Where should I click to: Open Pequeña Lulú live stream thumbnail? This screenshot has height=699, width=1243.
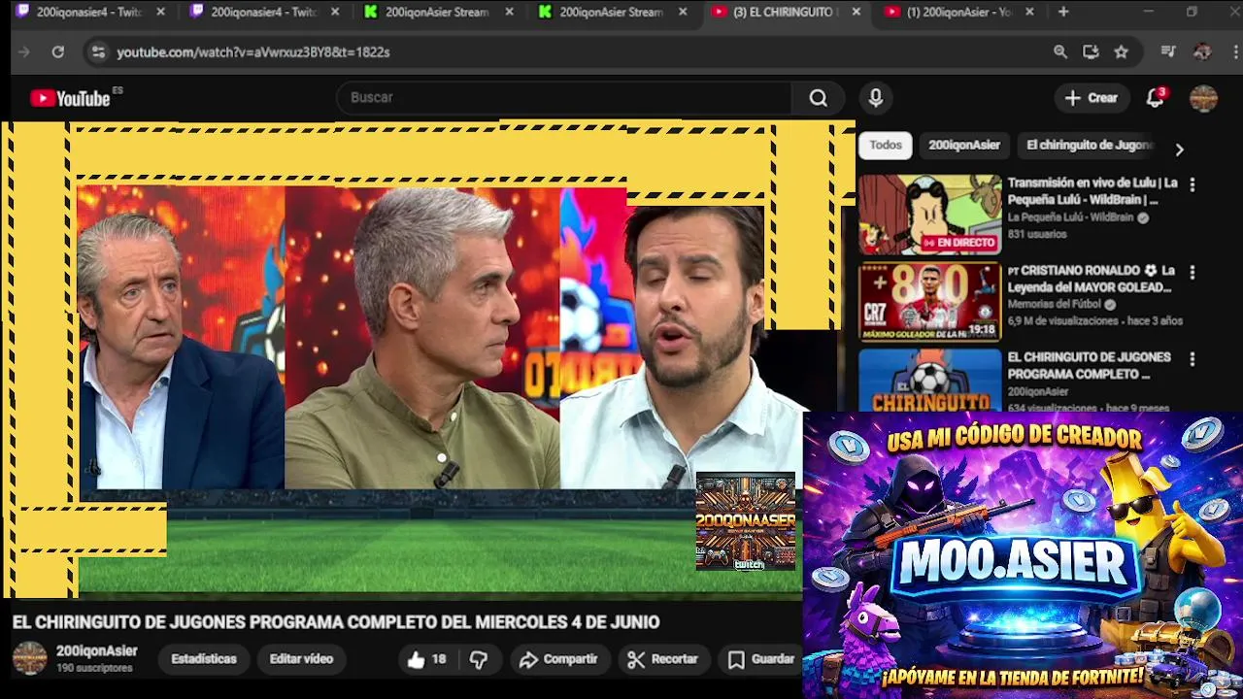coord(929,215)
